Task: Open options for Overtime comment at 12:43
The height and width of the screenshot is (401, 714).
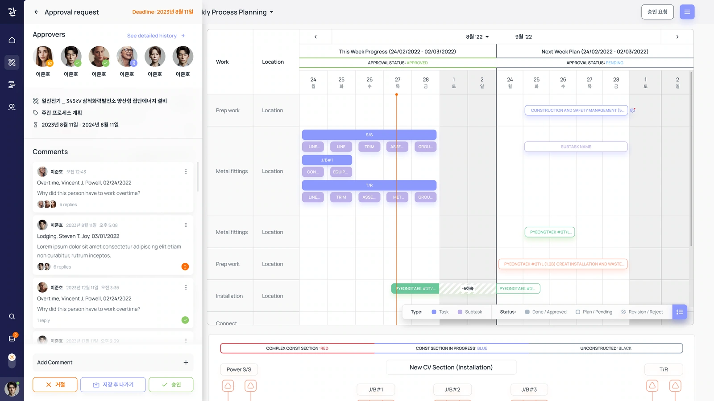Action: click(x=186, y=172)
